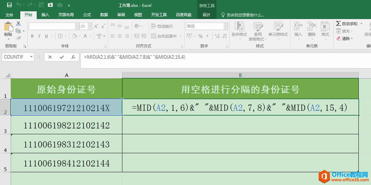
Task: Open text orientation options
Action: point(137,26)
